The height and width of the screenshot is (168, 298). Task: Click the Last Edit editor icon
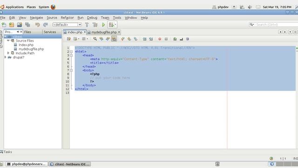[68, 39]
